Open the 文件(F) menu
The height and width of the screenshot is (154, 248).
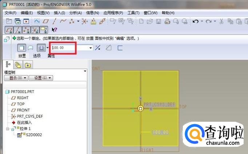(11, 13)
